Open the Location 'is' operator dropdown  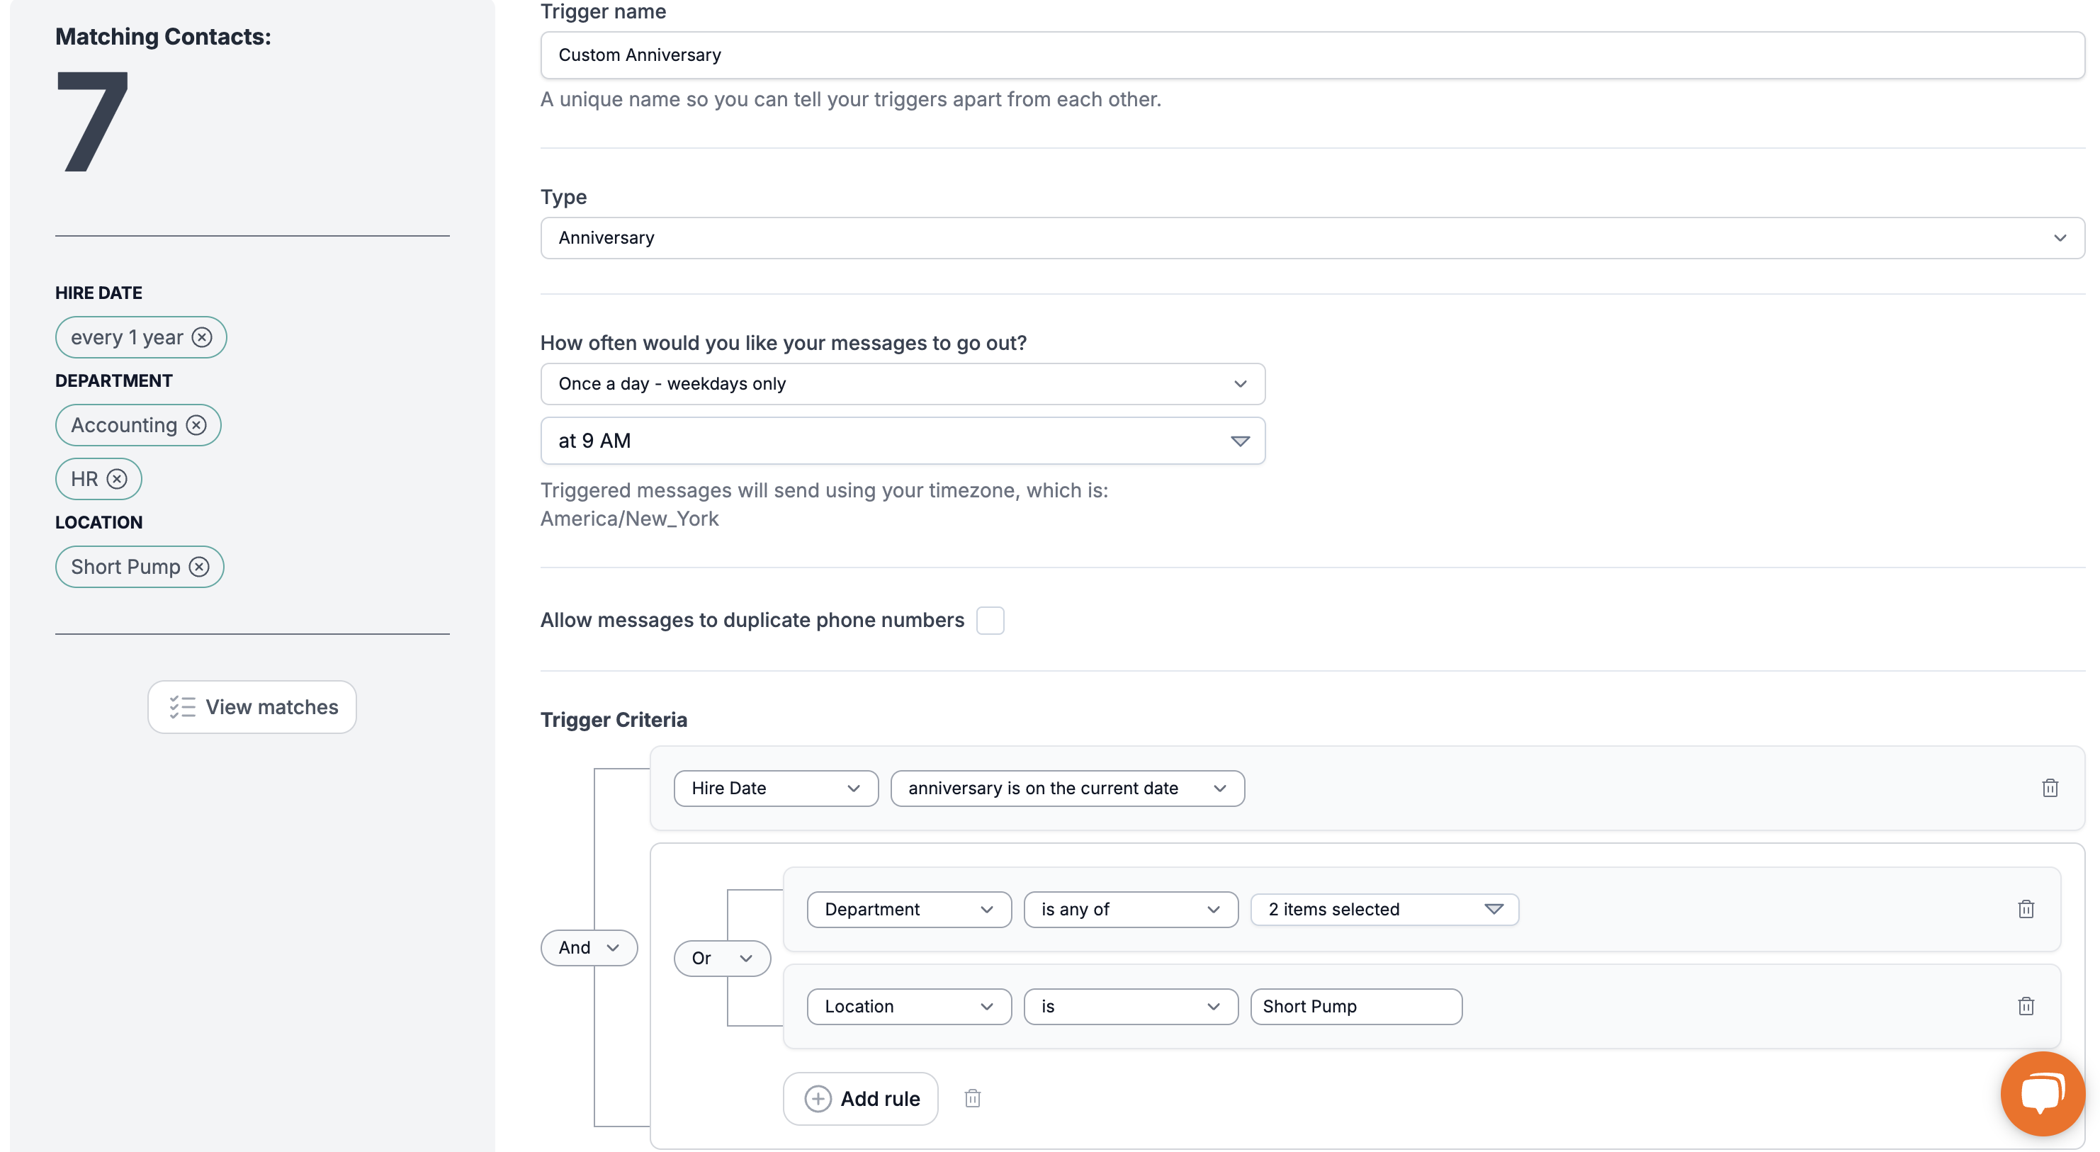(1131, 1005)
